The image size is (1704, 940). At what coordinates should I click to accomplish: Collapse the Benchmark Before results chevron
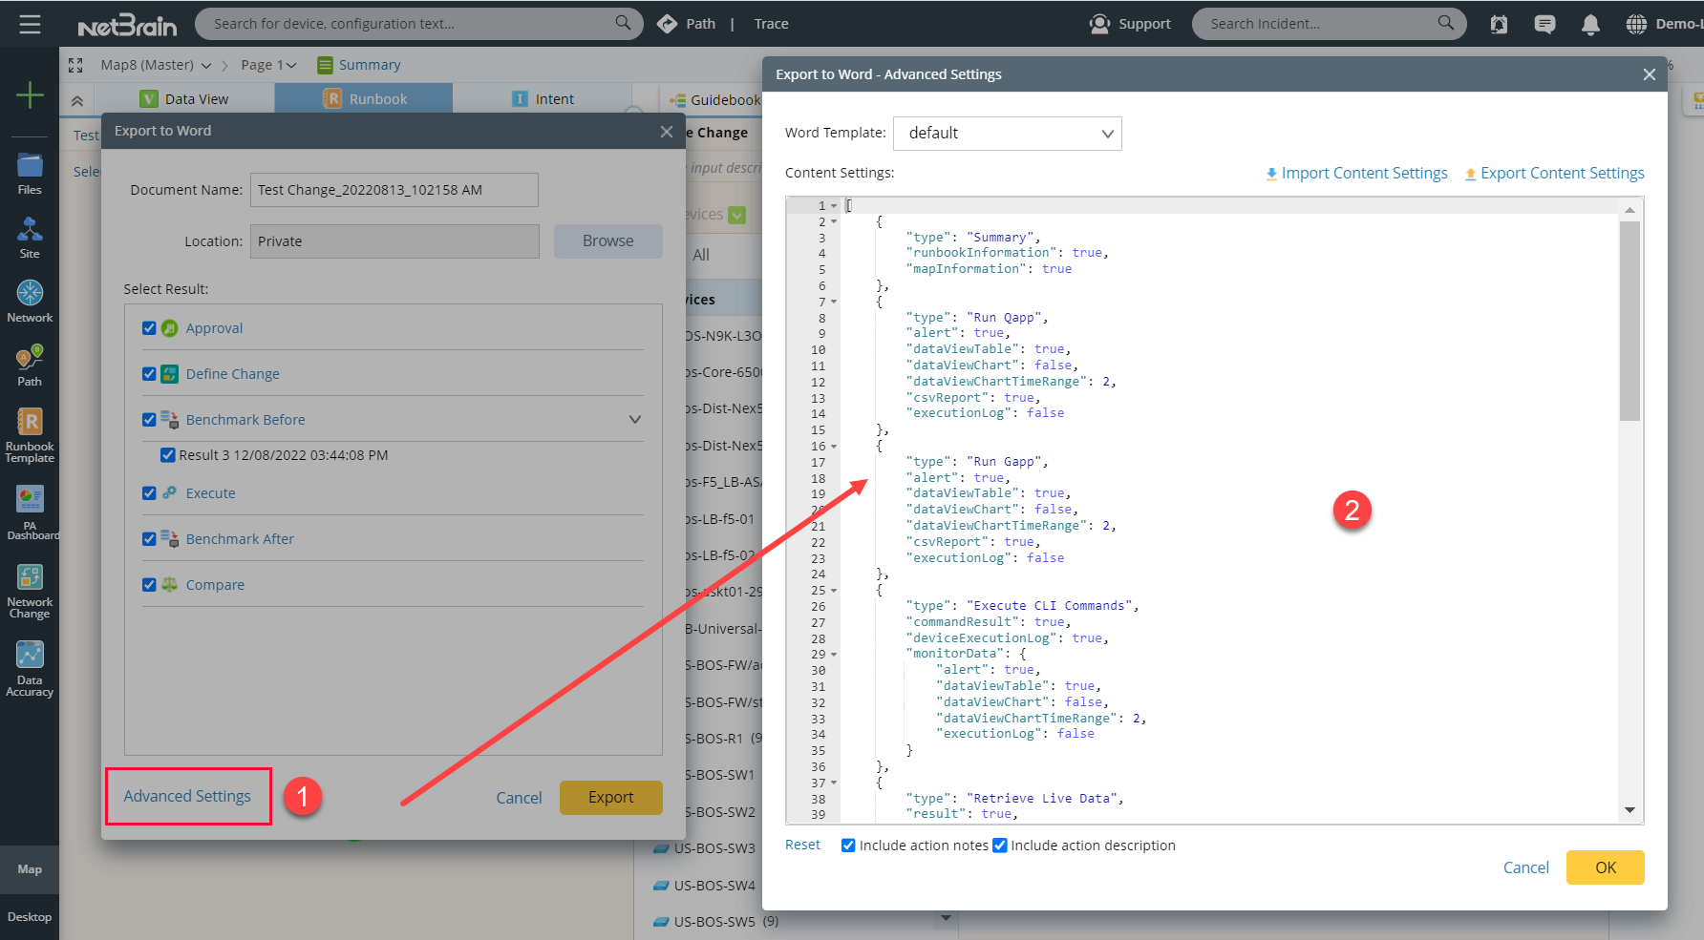(x=635, y=420)
